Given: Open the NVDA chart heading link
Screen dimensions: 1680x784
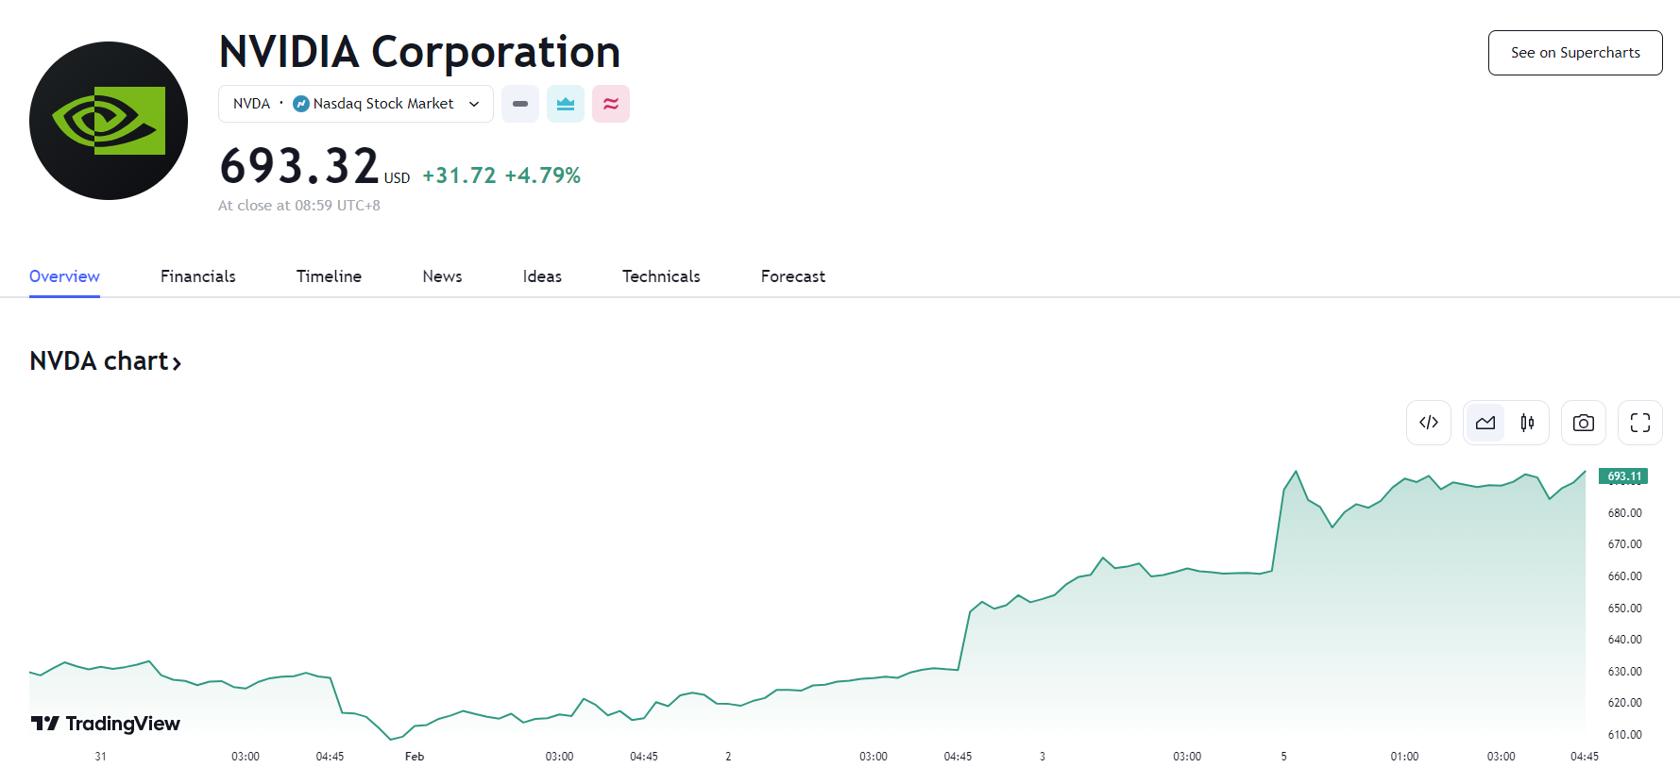Looking at the screenshot, I should (105, 361).
